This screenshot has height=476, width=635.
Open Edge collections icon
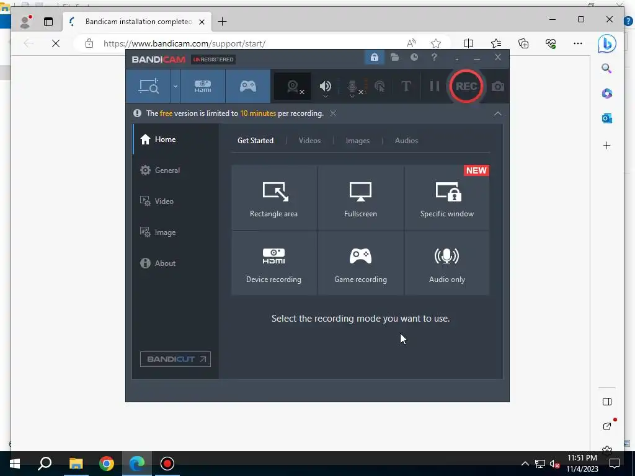pyautogui.click(x=523, y=43)
